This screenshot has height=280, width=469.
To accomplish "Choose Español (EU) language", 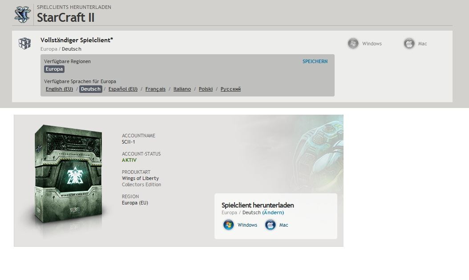I will pos(123,89).
